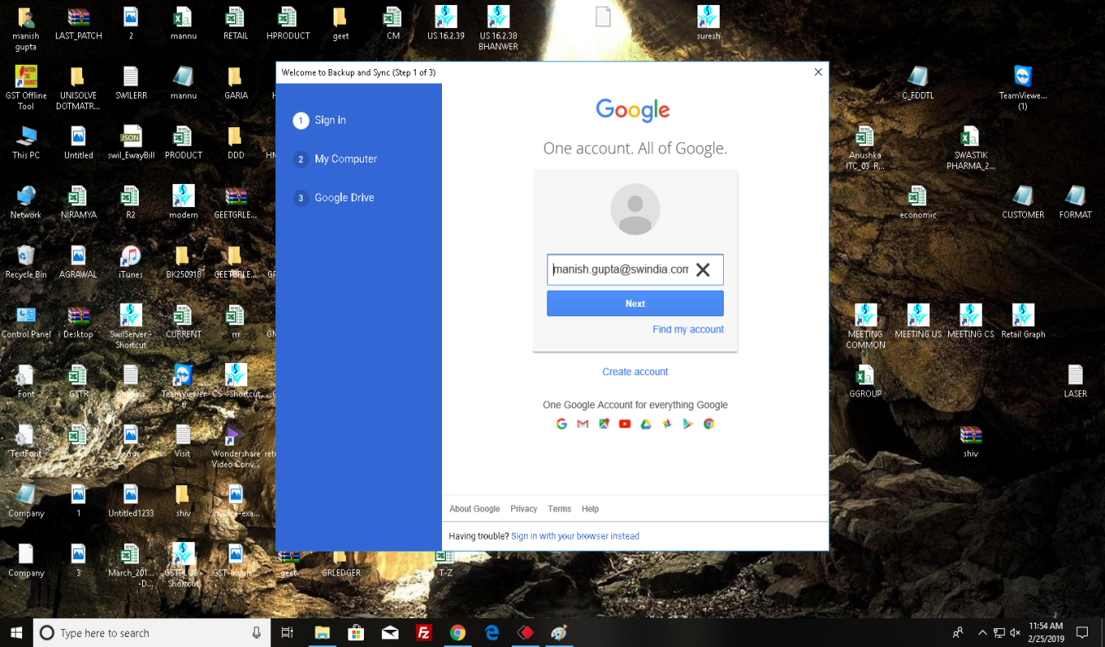Open the Action Center notifications icon
This screenshot has width=1105, height=647.
1082,632
